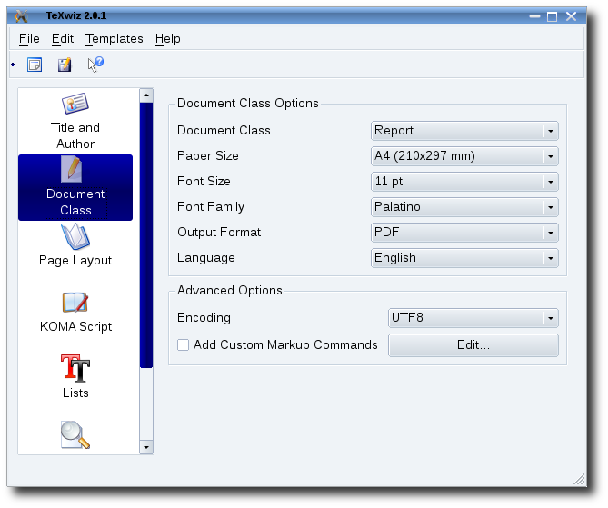This screenshot has width=608, height=508.
Task: Open the File menu
Action: point(29,39)
